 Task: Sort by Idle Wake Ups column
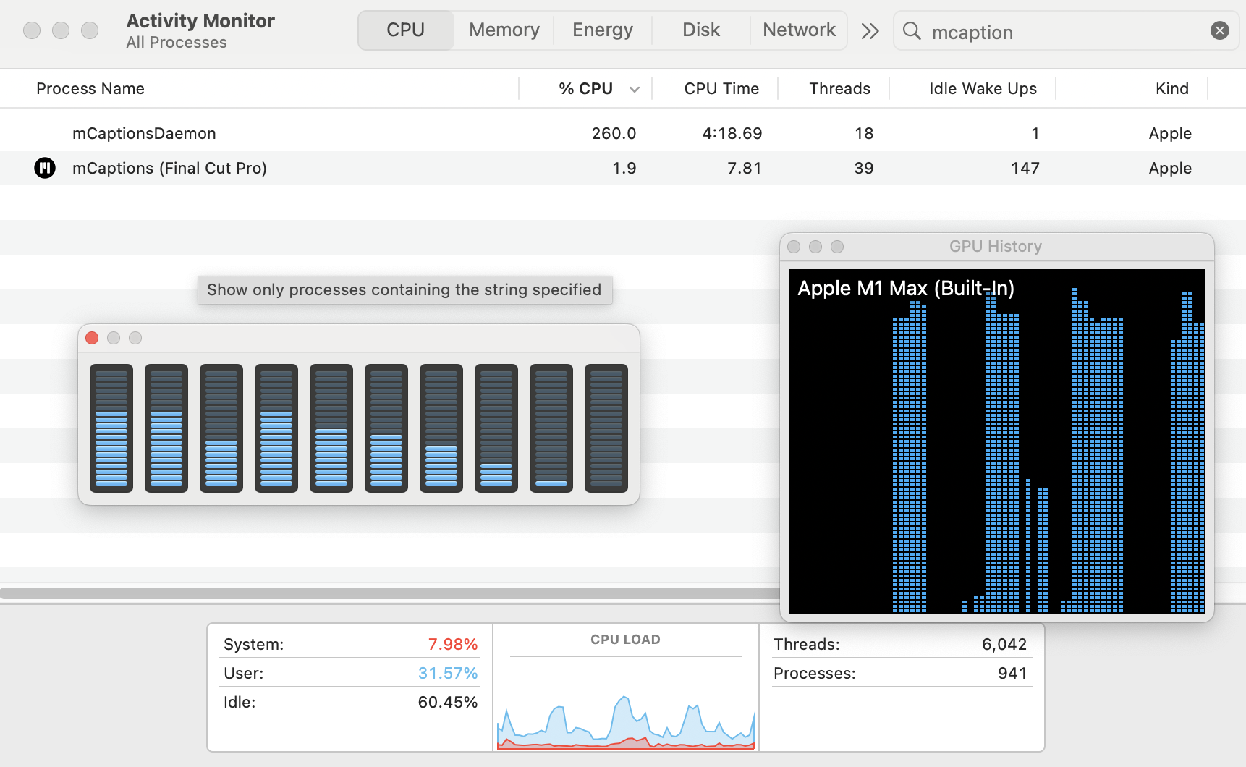982,89
